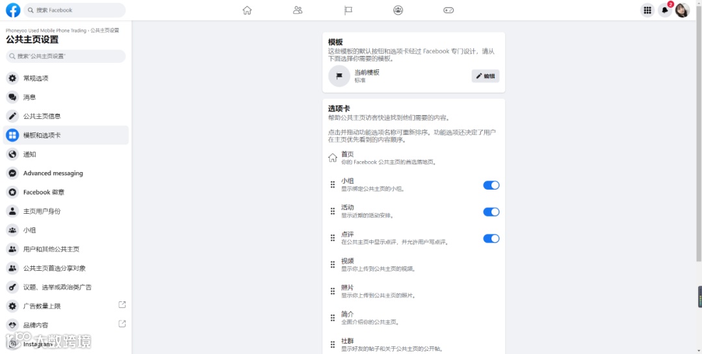Click group icon beside 小组 in sidebar
Viewport: 702px width, 354px height.
(12, 230)
